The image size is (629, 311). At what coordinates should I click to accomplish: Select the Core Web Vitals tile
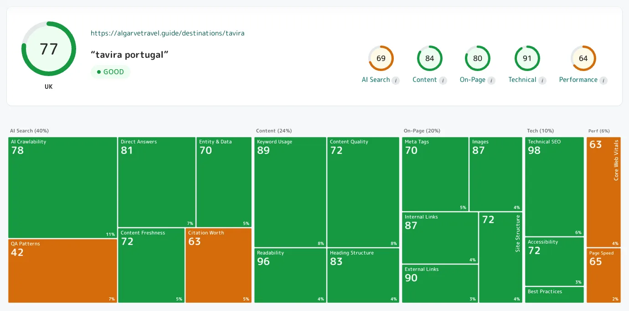(603, 192)
